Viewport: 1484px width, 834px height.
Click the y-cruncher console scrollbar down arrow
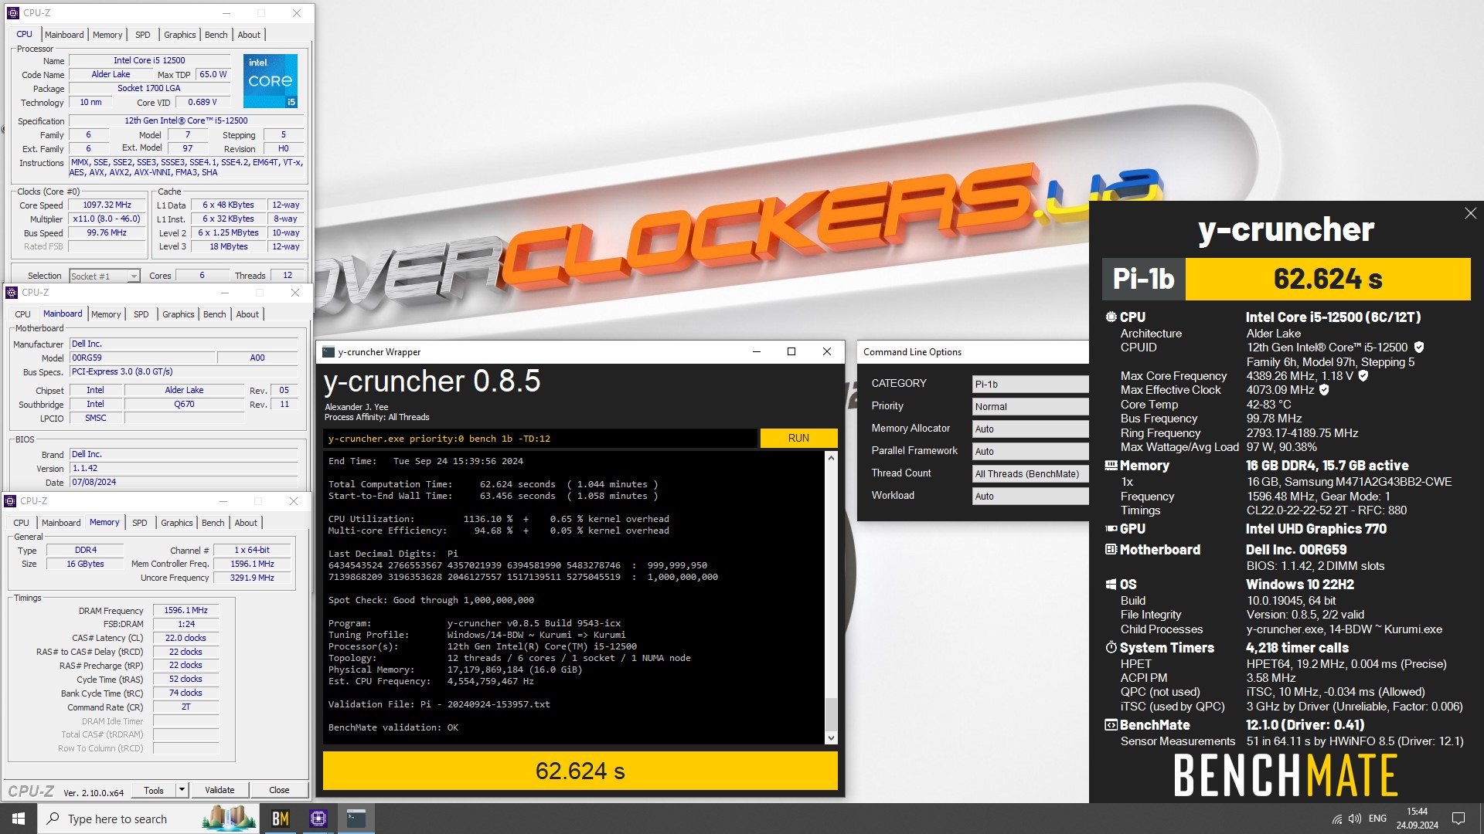[831, 738]
